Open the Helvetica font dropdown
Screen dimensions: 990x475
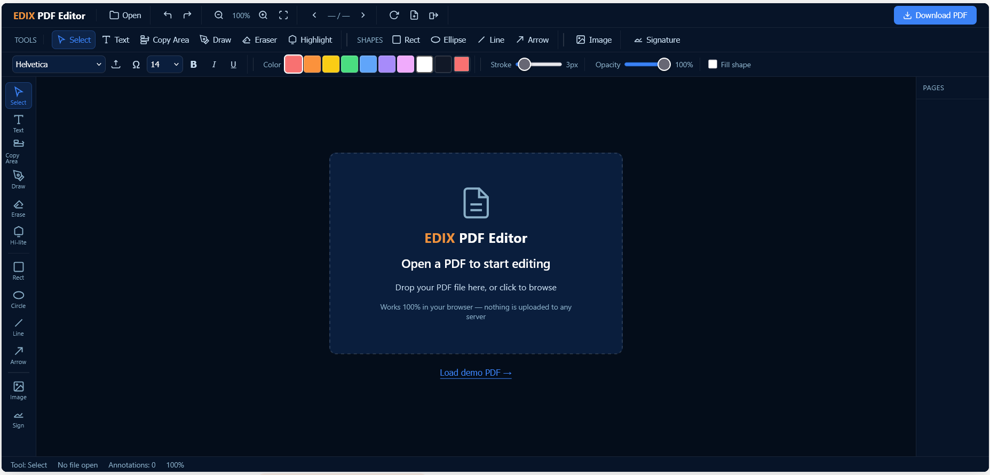(x=59, y=65)
